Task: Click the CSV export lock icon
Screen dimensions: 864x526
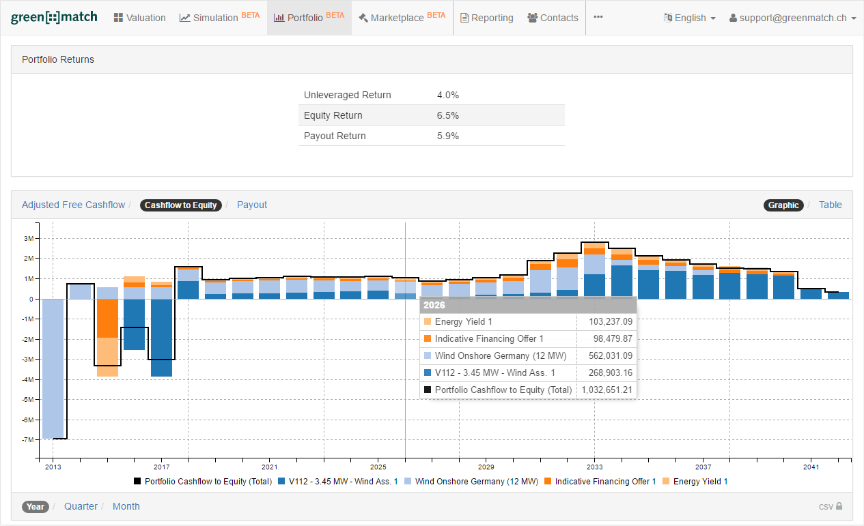Action: tap(839, 506)
